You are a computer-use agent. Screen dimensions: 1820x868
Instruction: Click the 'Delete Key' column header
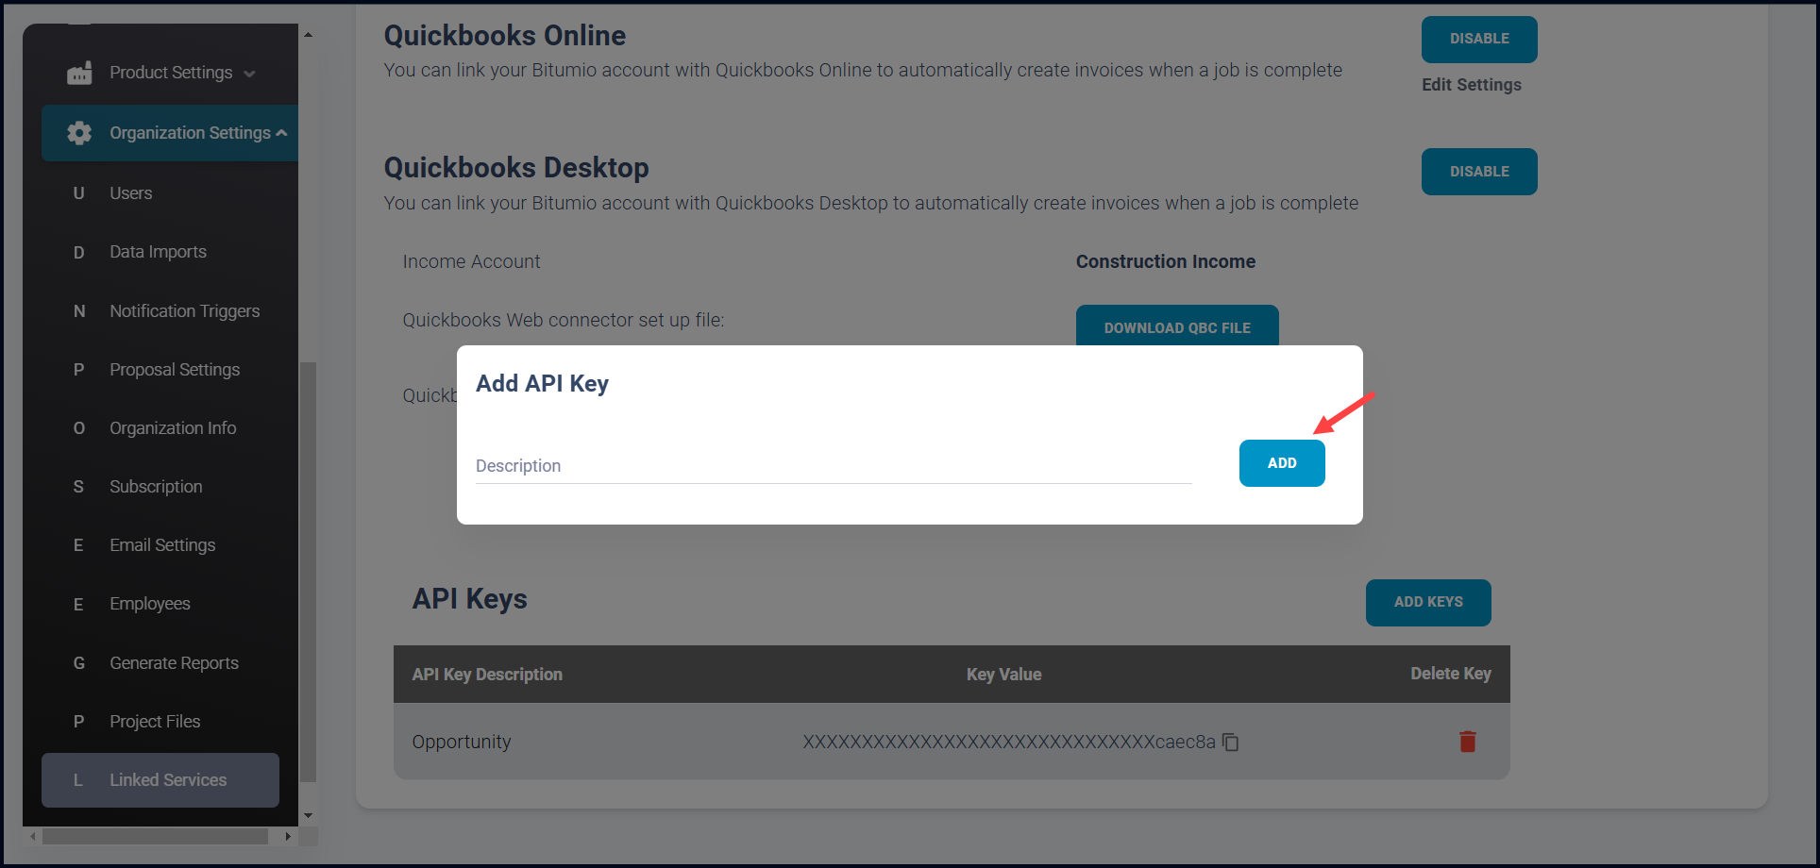pos(1451,674)
